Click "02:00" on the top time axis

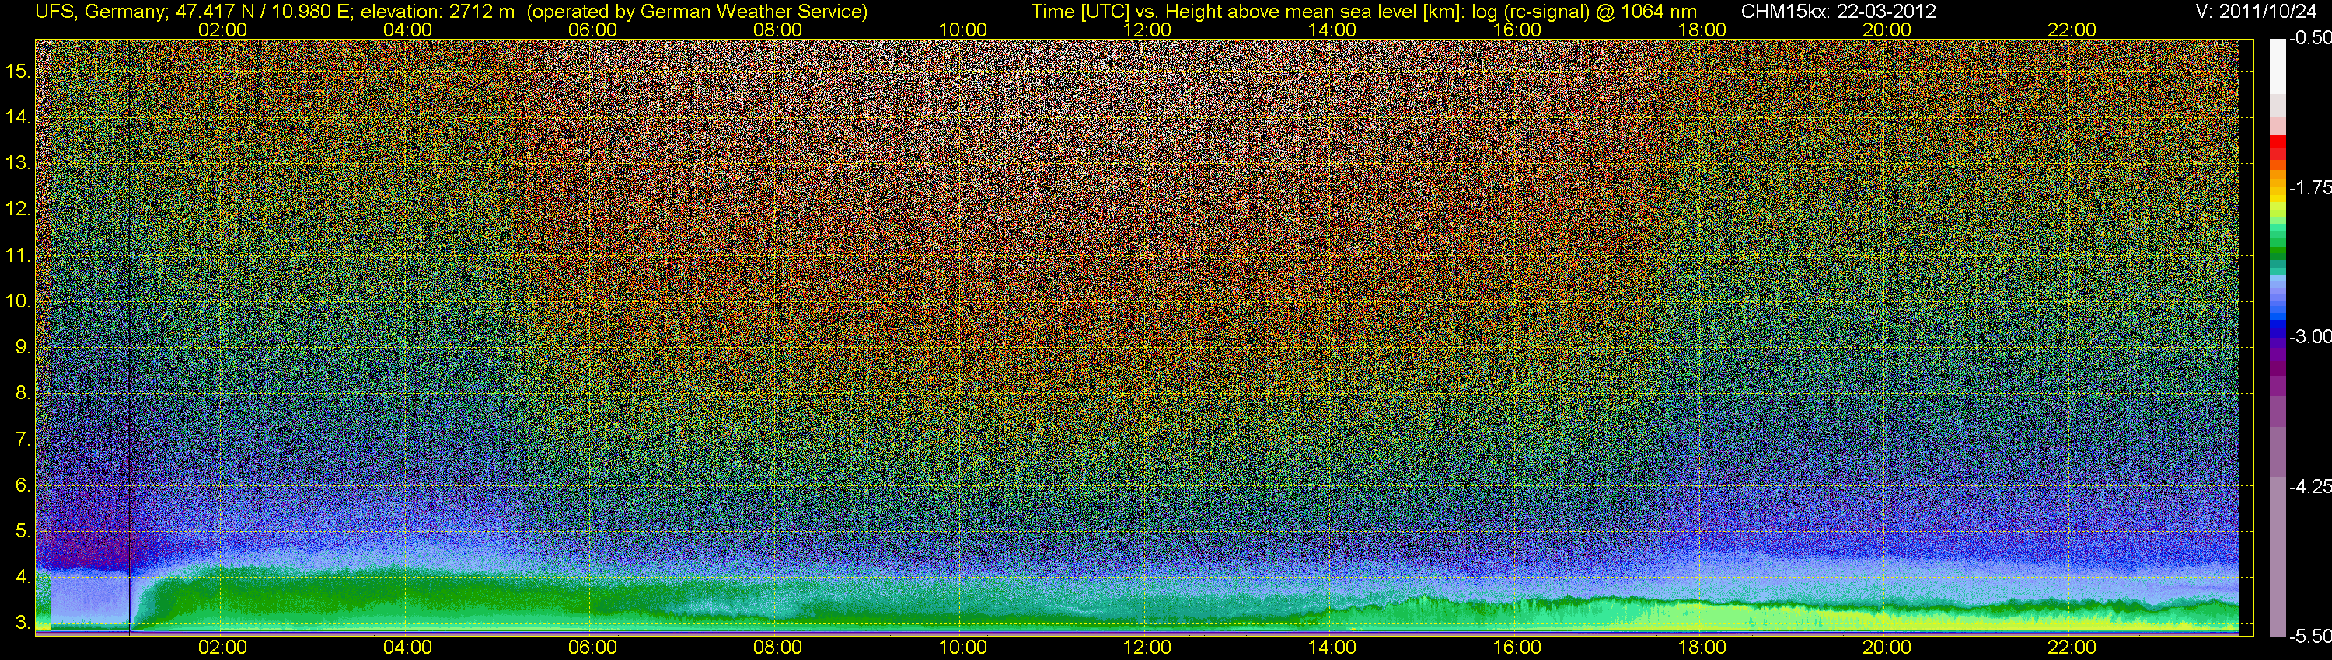click(x=222, y=30)
